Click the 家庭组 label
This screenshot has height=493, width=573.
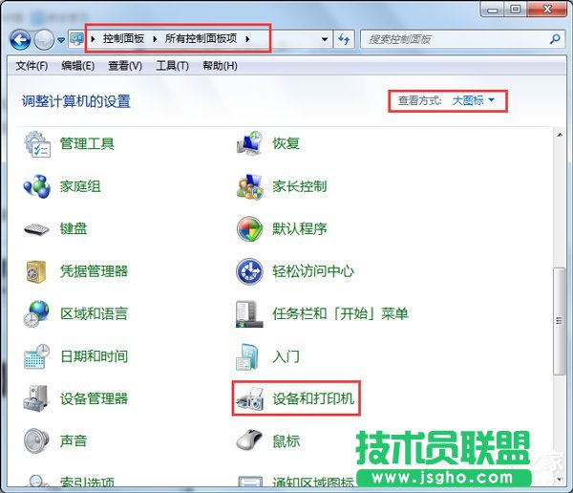[80, 186]
